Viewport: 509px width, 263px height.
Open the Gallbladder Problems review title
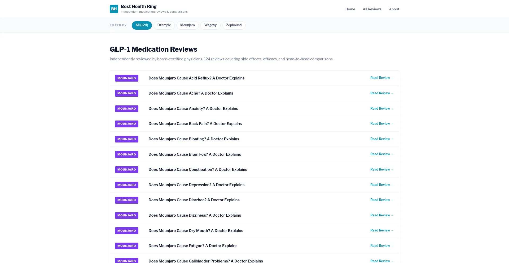tap(206, 261)
